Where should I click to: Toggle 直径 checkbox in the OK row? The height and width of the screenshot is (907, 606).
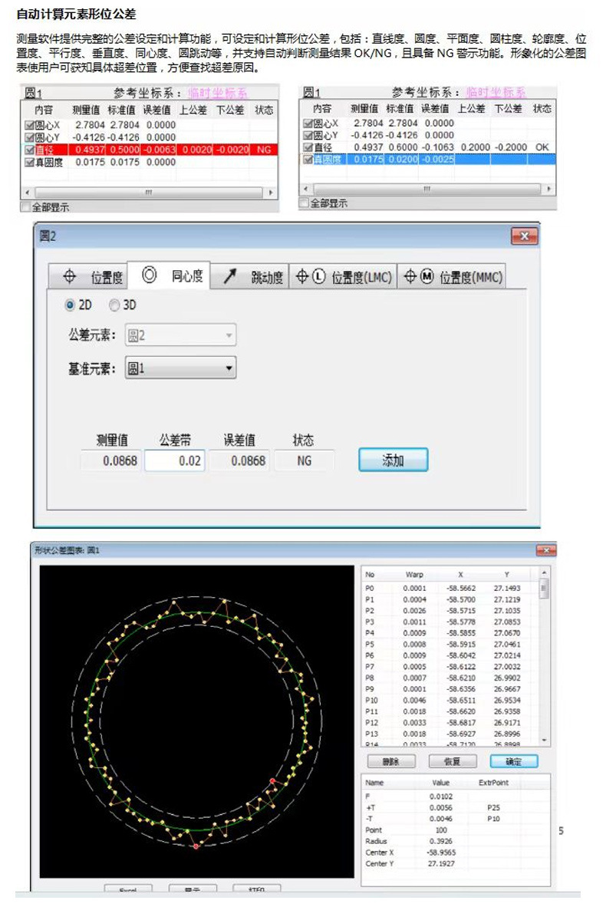[308, 147]
